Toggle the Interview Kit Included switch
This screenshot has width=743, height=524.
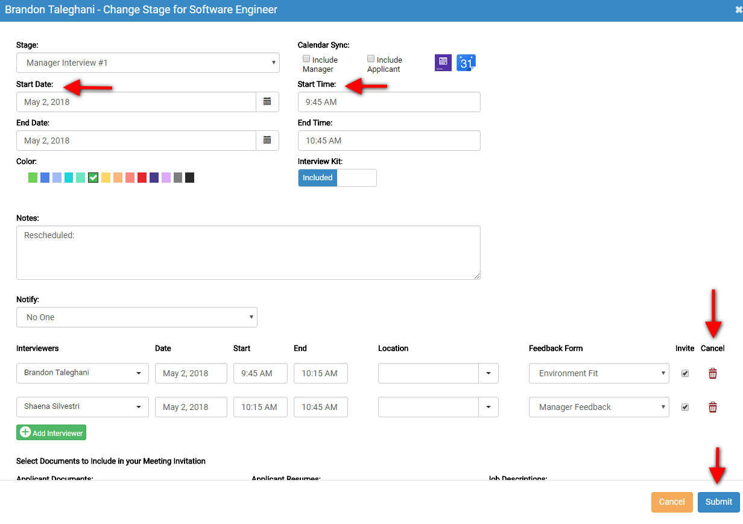tap(337, 178)
